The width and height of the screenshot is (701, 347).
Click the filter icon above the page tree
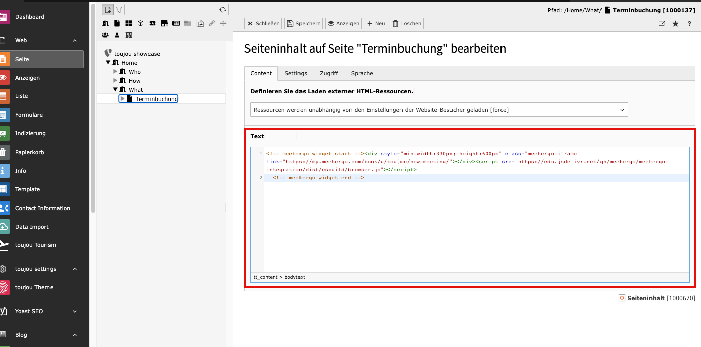[119, 9]
